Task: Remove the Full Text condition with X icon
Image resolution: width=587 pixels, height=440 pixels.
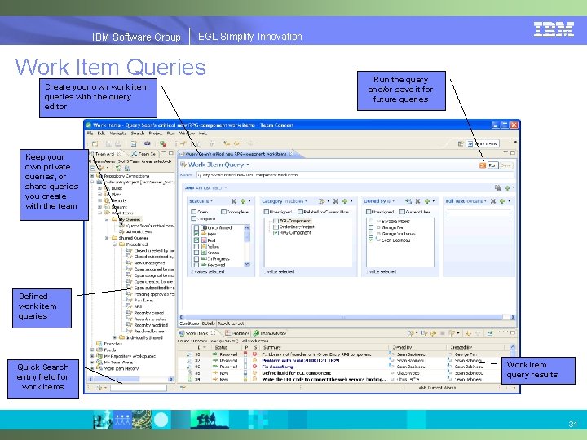Action: tap(493, 201)
